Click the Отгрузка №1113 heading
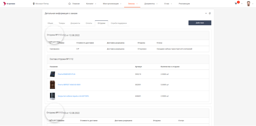 pos(63,113)
